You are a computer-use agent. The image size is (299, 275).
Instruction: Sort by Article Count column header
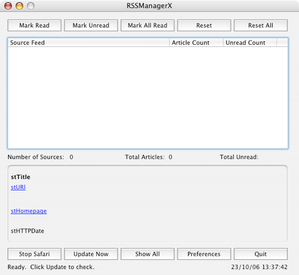[x=196, y=43]
